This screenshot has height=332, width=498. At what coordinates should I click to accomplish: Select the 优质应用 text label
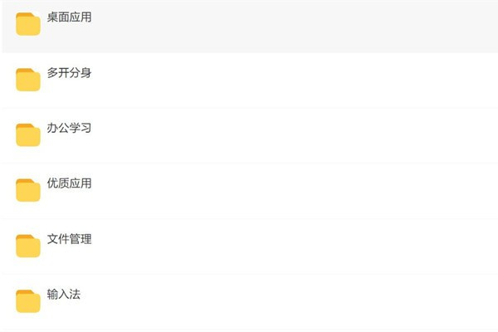pos(70,183)
